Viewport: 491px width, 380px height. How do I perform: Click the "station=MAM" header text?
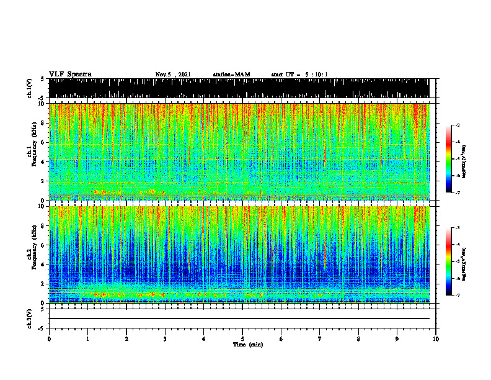[x=231, y=75]
